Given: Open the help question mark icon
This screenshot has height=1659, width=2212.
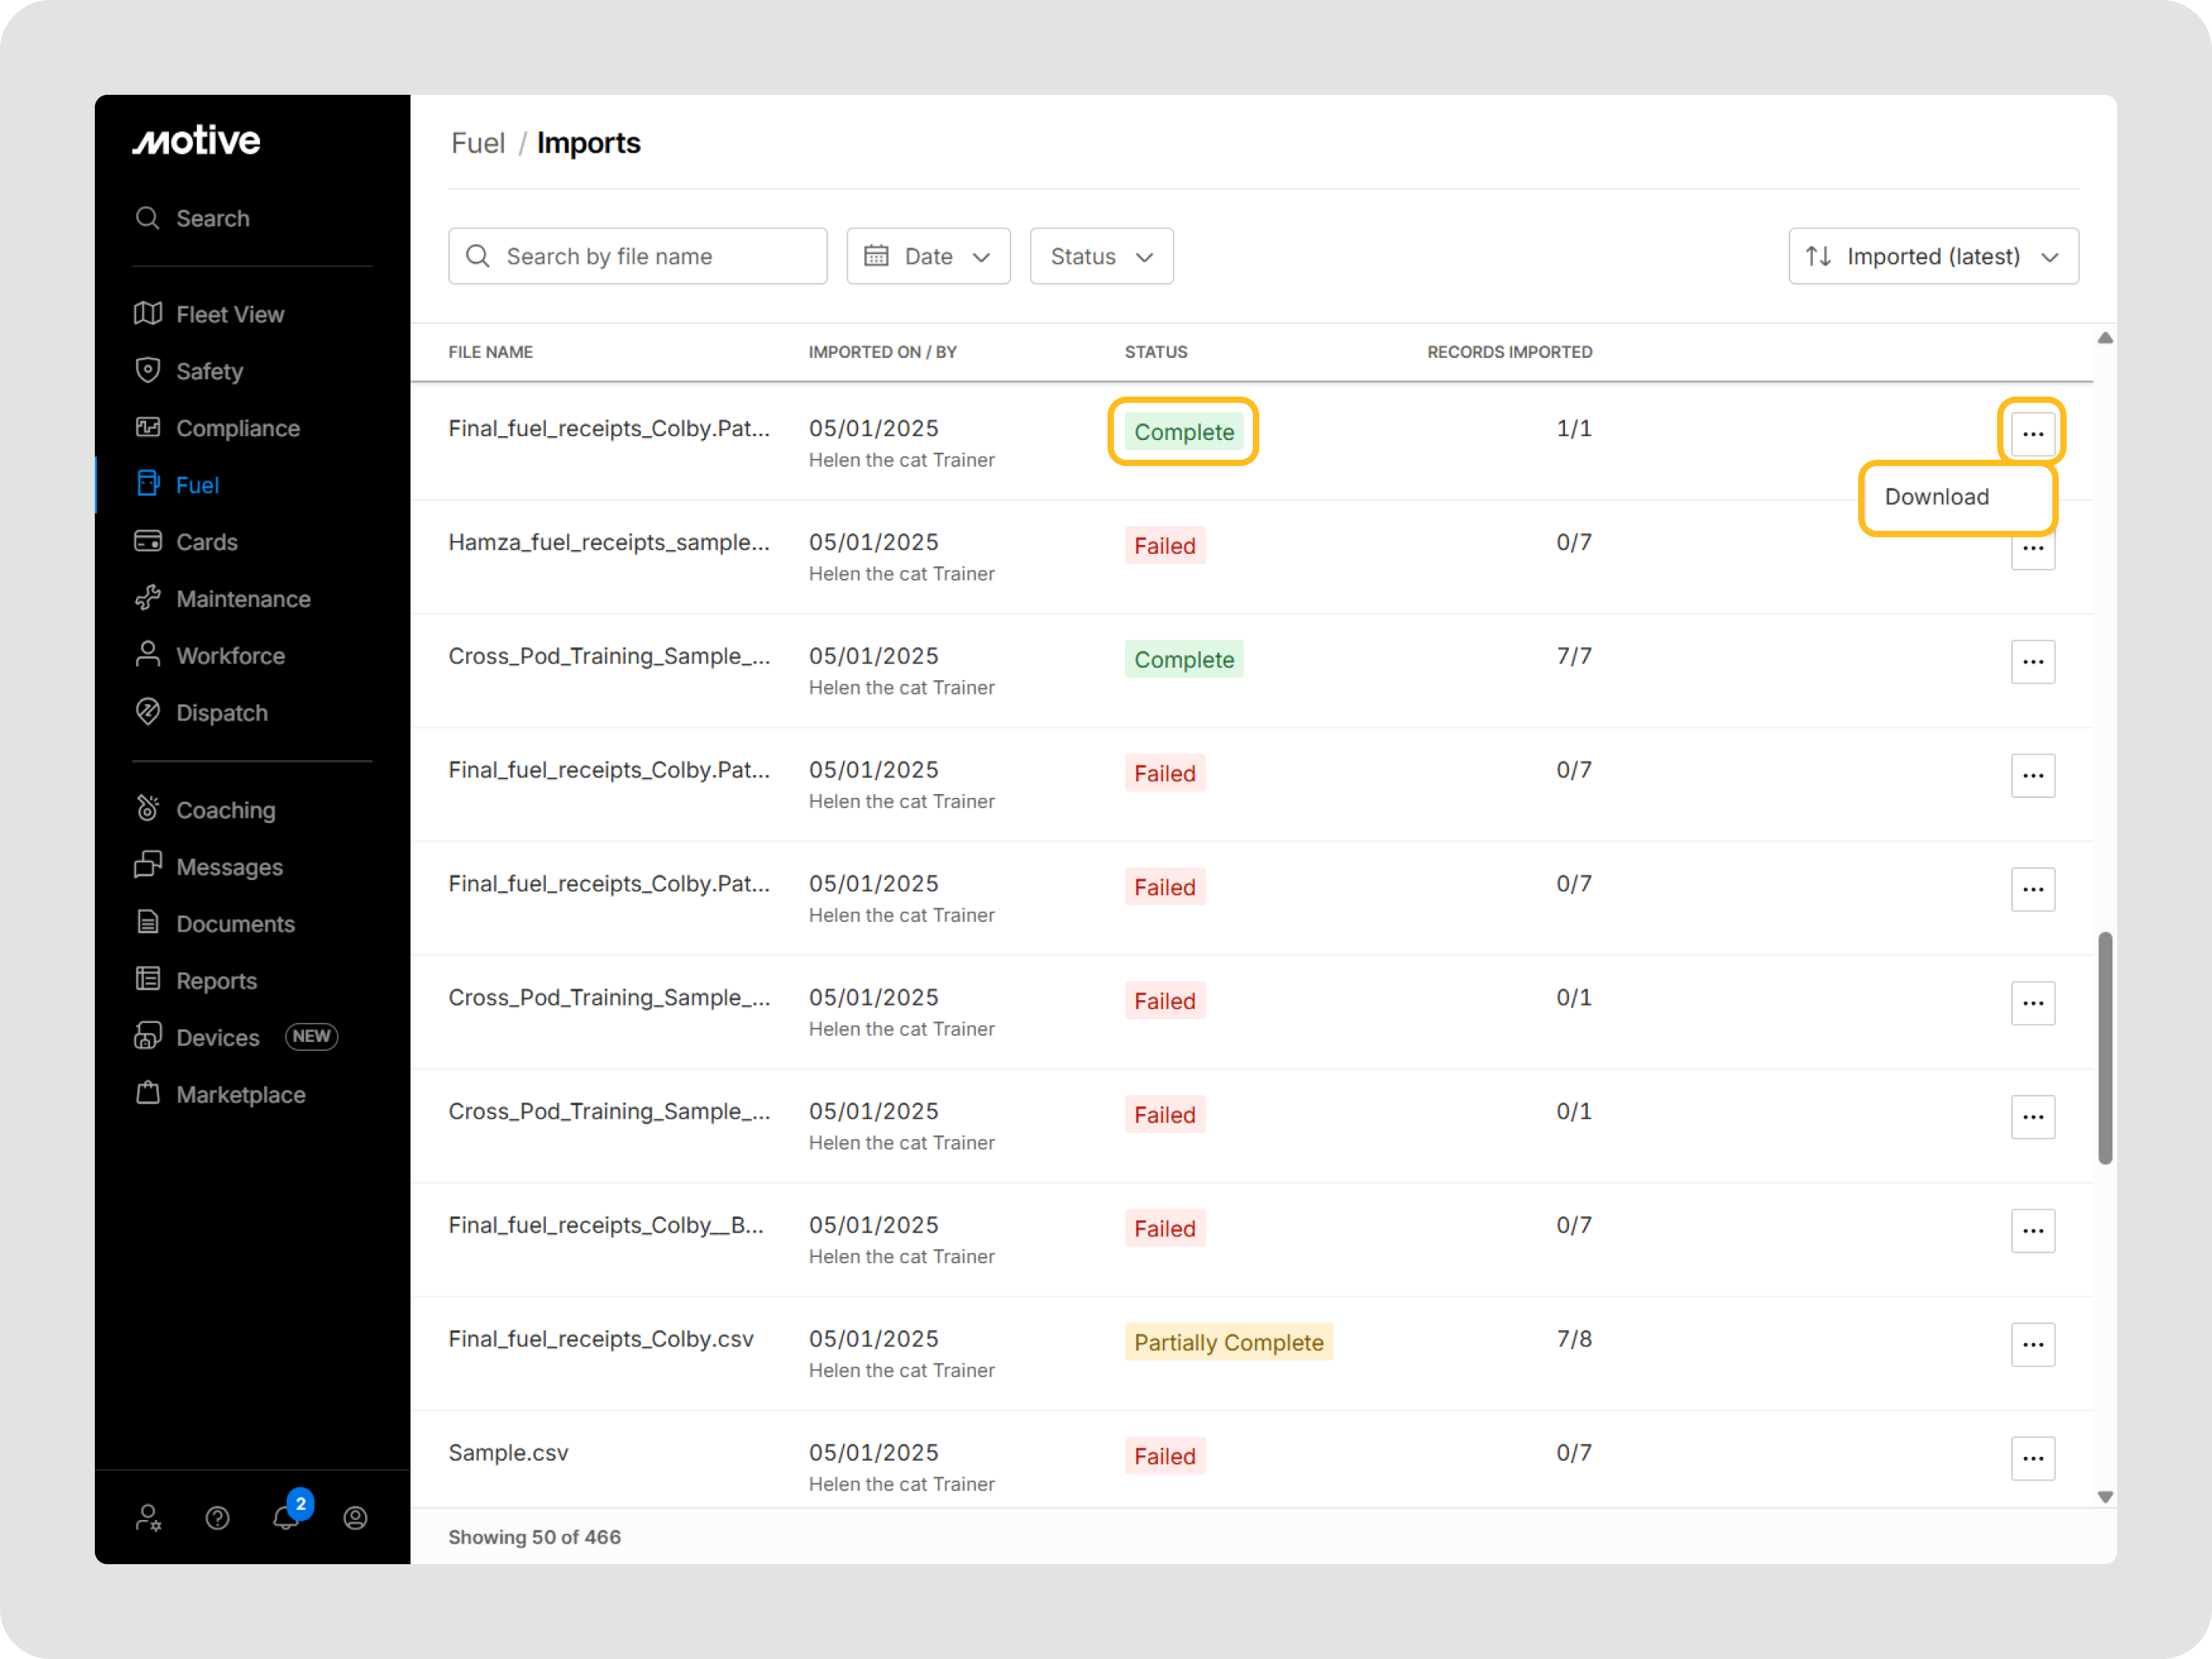Looking at the screenshot, I should click(x=217, y=1518).
